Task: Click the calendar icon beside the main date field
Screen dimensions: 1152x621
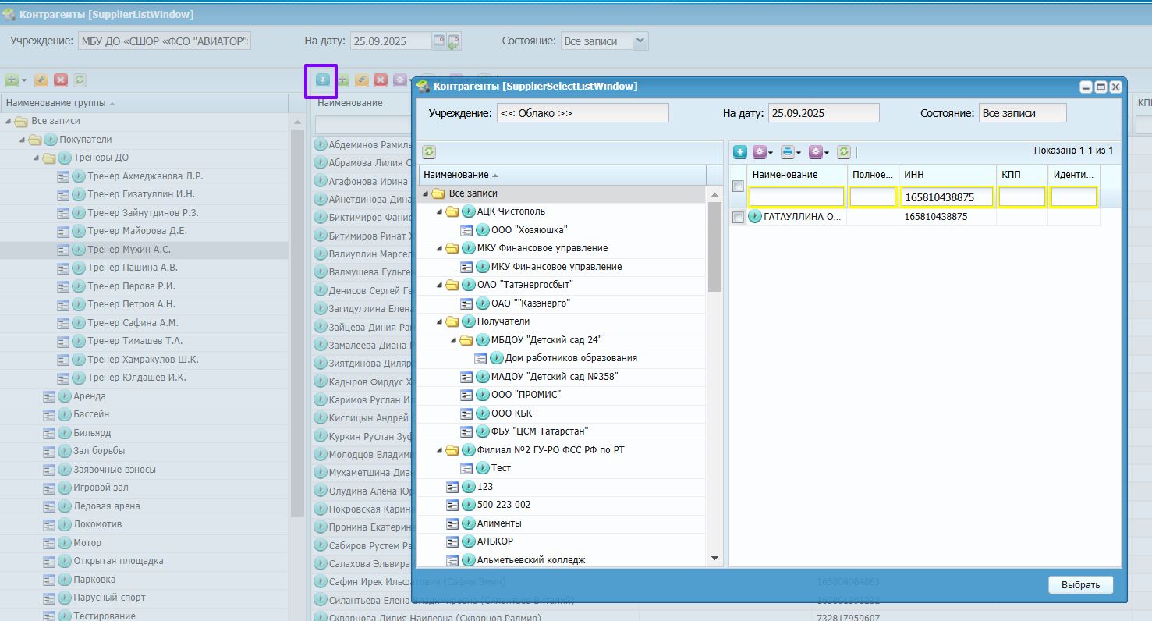Action: coord(439,41)
